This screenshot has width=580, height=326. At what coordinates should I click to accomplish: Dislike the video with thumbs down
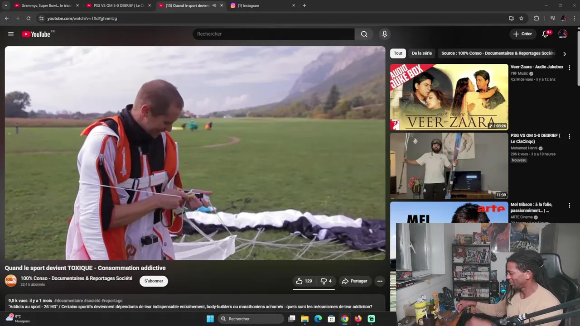click(x=326, y=281)
